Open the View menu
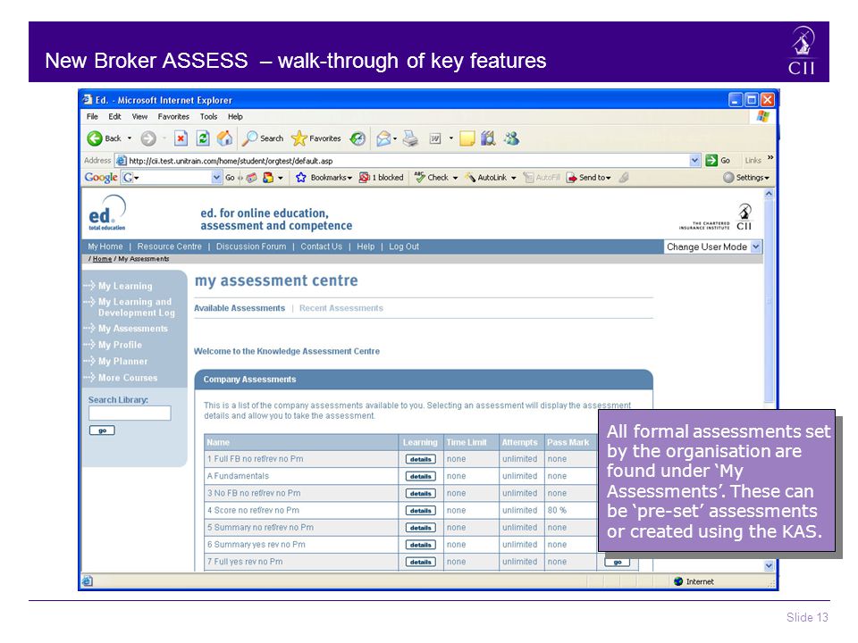The height and width of the screenshot is (643, 858). 139,116
